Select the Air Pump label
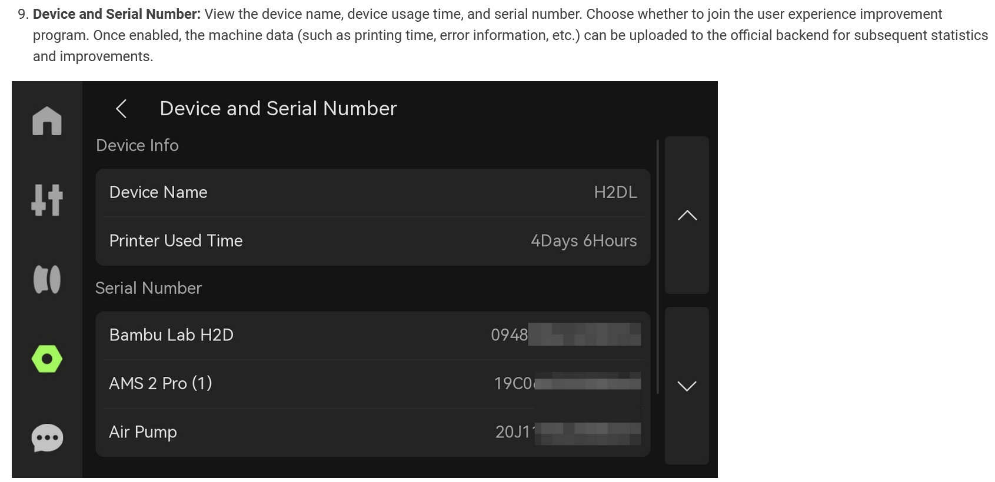 tap(143, 432)
